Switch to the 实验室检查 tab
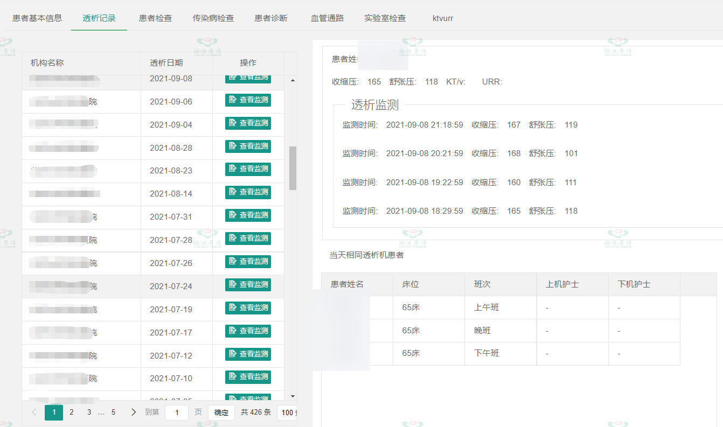The height and width of the screenshot is (427, 723). coord(385,18)
